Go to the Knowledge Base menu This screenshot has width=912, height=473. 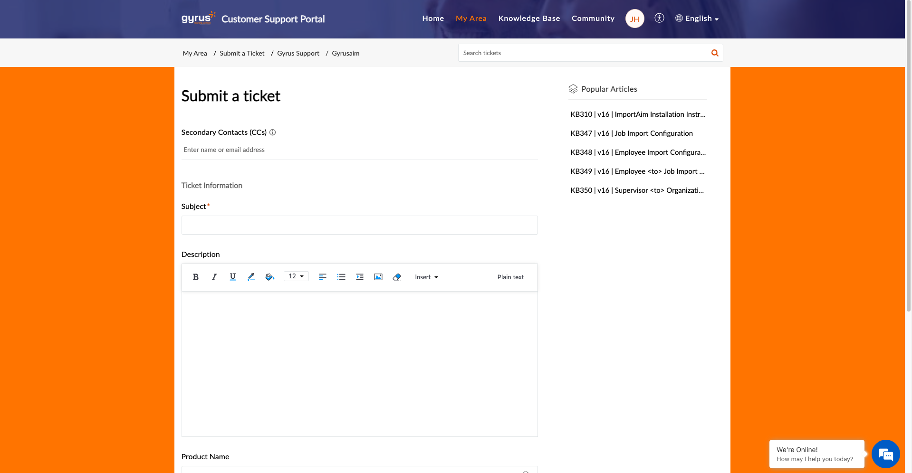(529, 19)
